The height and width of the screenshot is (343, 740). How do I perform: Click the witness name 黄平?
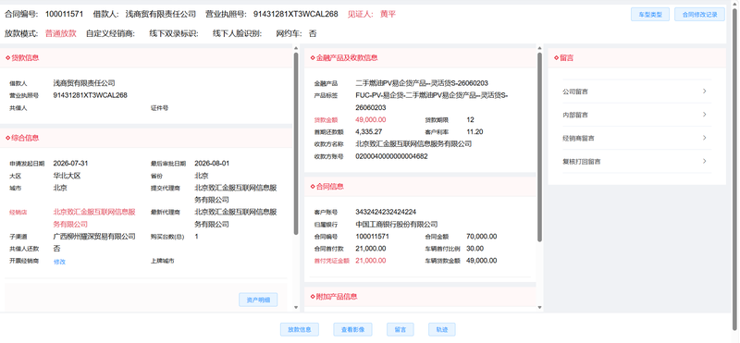[388, 14]
